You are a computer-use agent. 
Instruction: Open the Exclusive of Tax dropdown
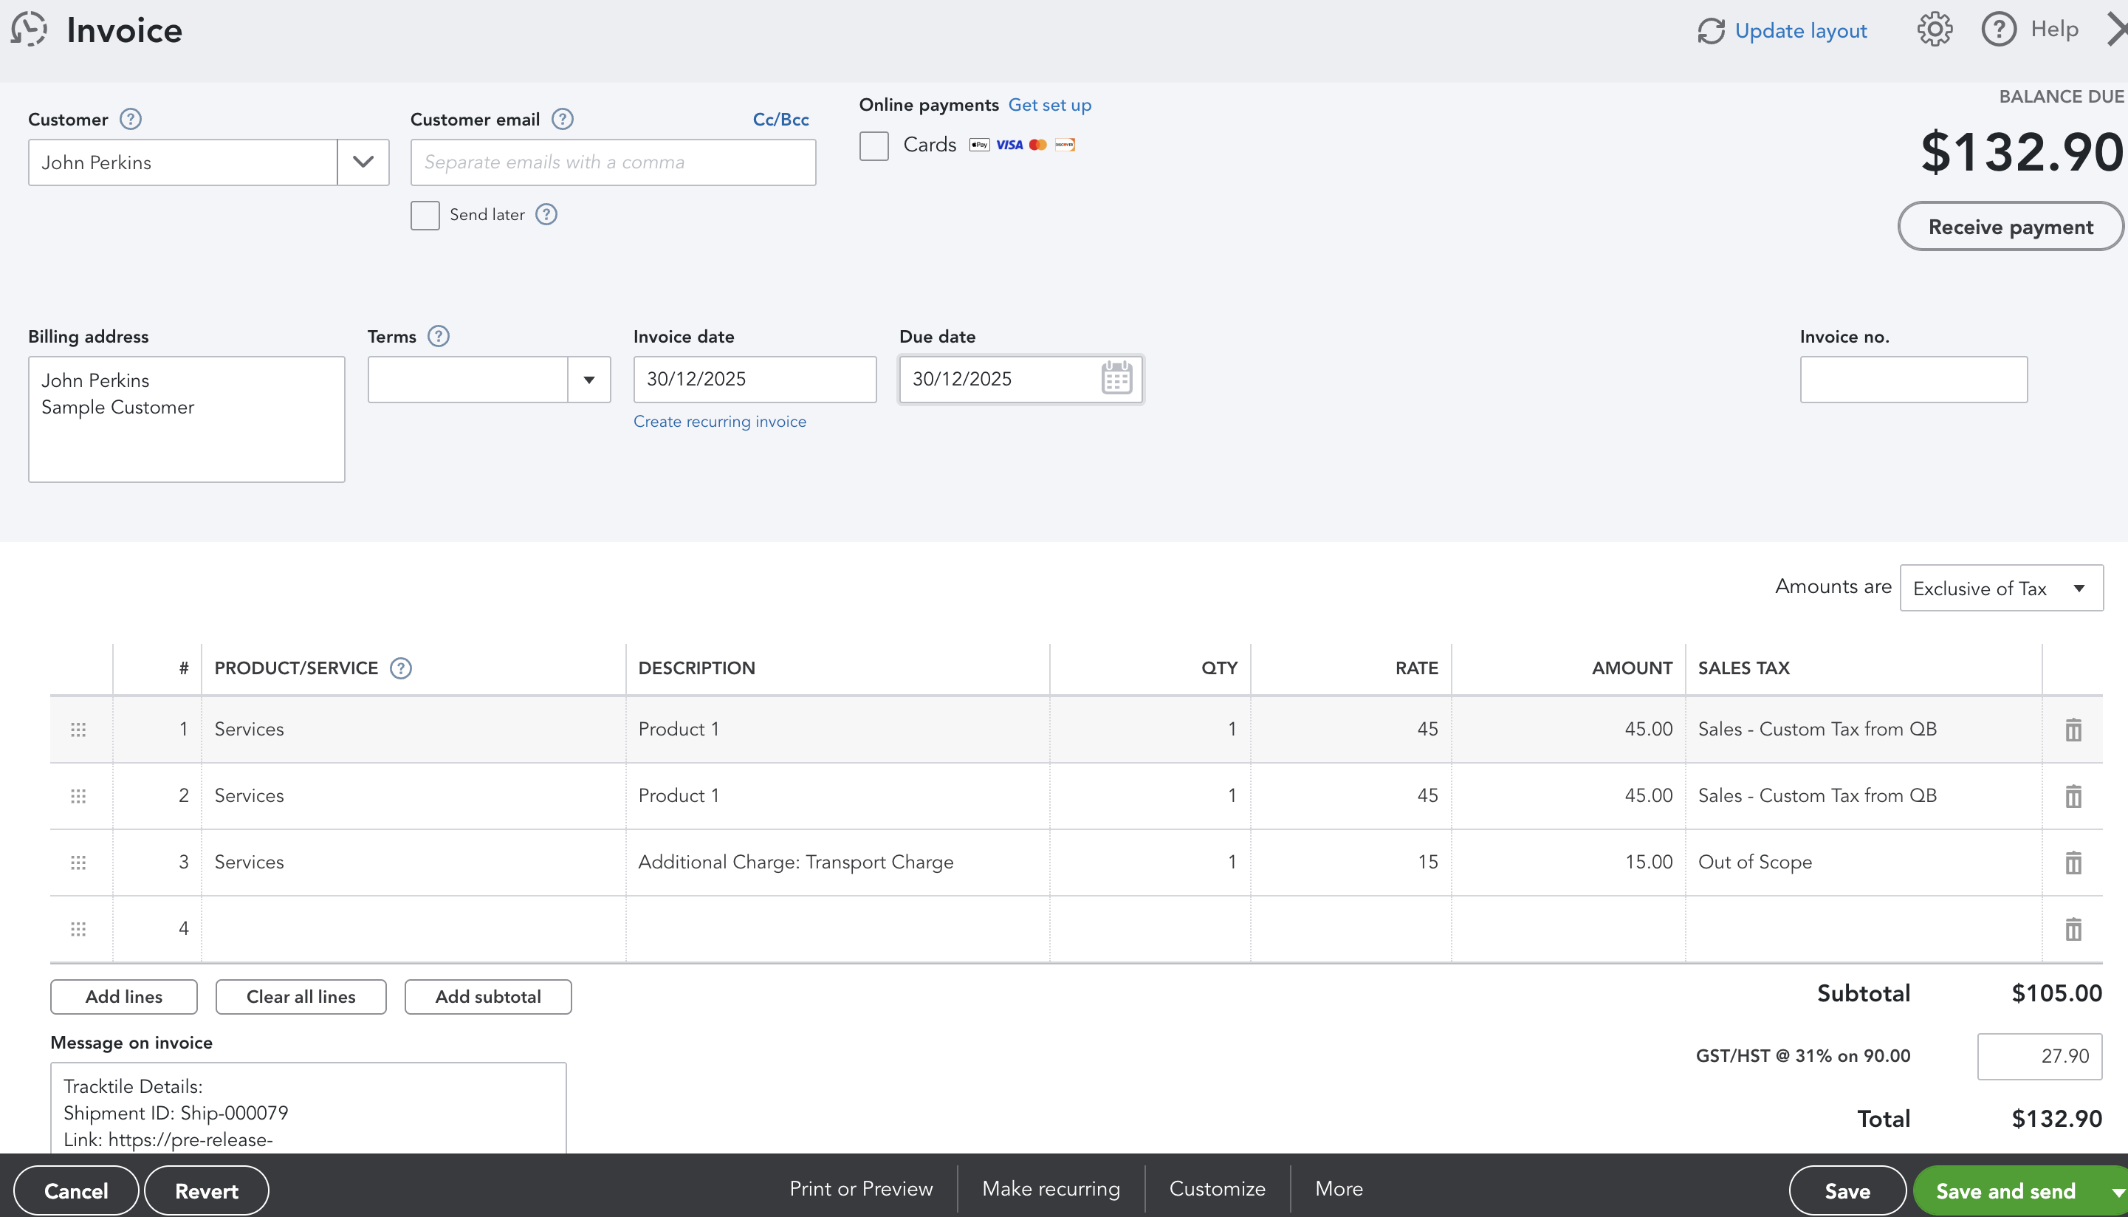coord(2001,589)
